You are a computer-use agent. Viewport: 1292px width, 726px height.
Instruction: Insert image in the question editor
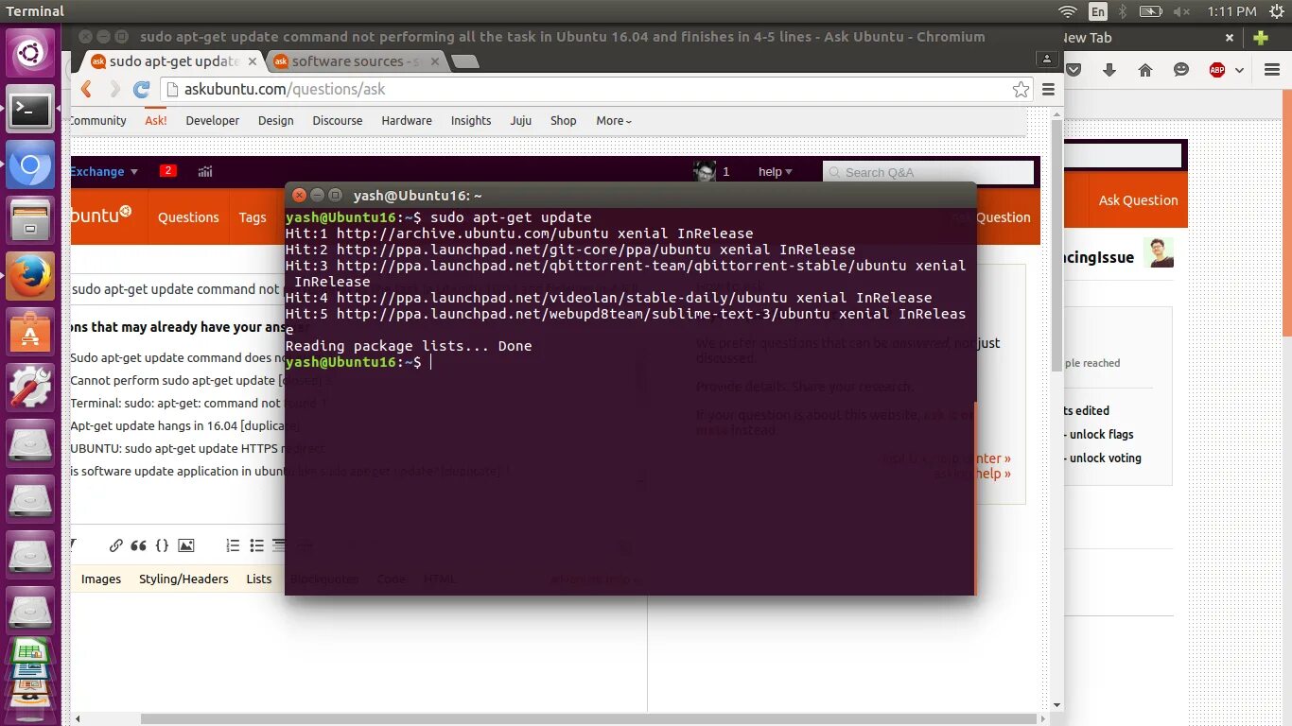pos(186,545)
